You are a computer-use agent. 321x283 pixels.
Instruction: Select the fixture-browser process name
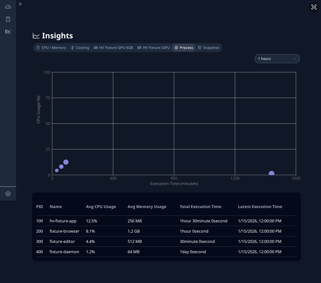64,231
